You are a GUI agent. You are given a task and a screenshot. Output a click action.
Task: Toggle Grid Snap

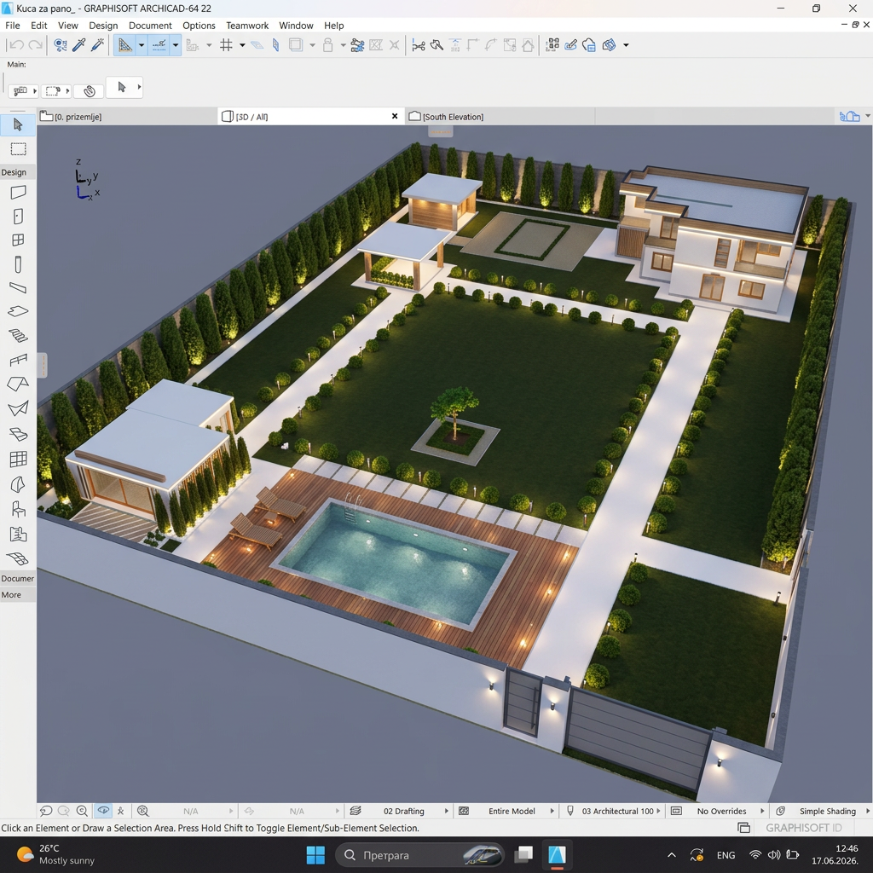tap(226, 45)
